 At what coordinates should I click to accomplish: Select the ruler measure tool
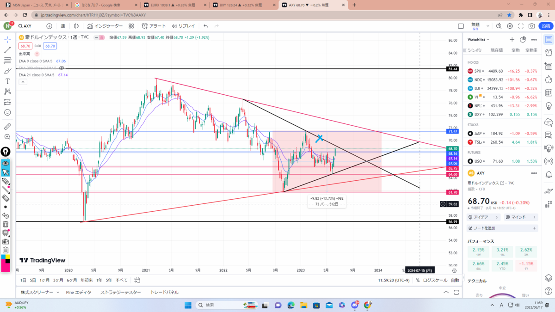[x=7, y=126]
